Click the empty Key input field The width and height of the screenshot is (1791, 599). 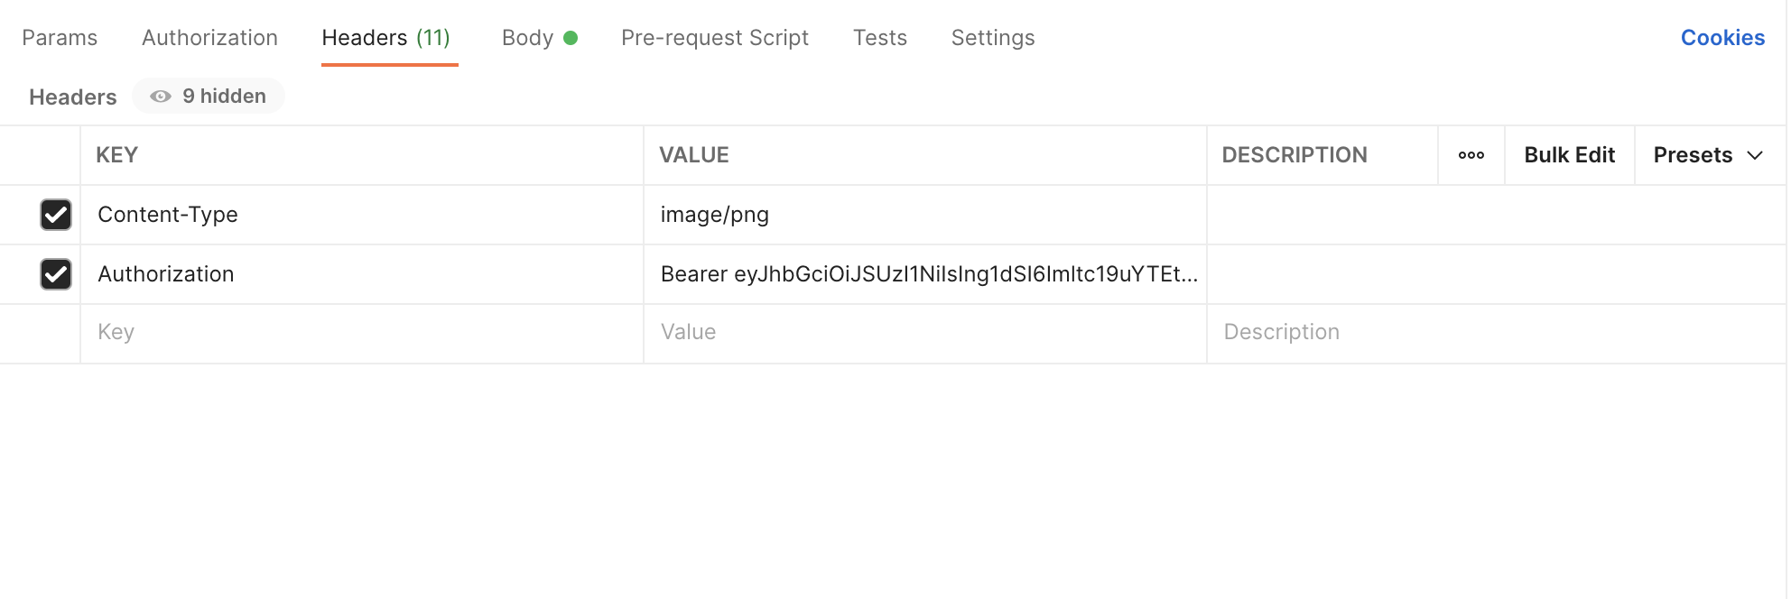click(x=271, y=333)
